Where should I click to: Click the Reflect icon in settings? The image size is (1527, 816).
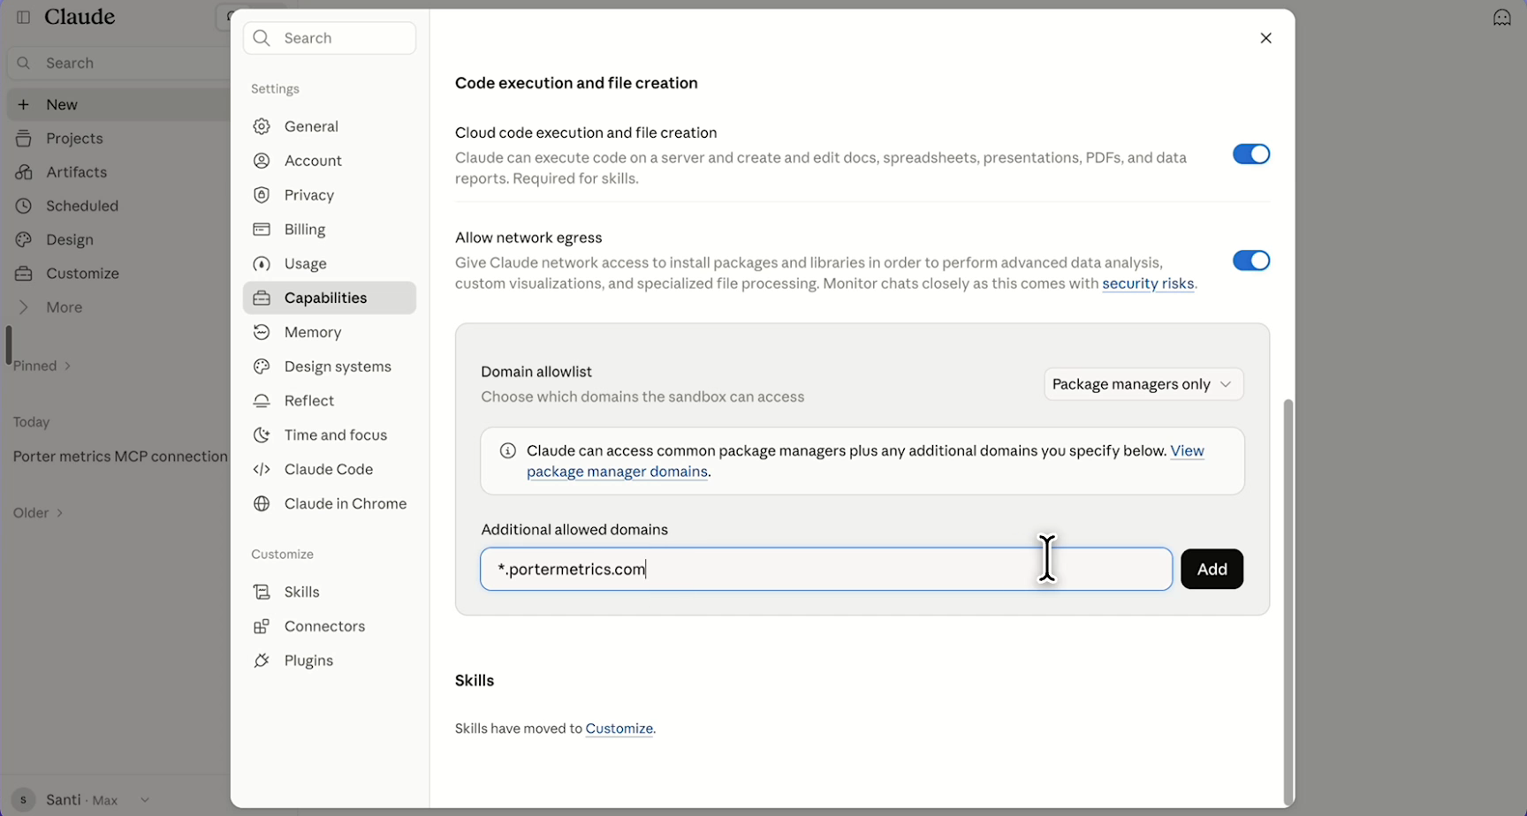(262, 401)
